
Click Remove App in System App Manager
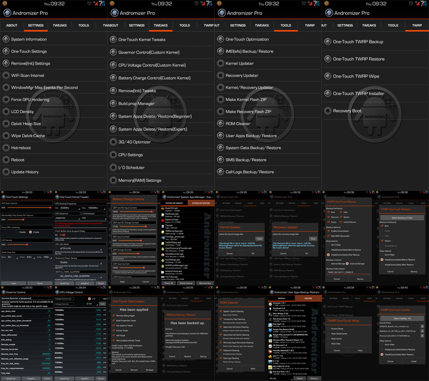(205, 283)
